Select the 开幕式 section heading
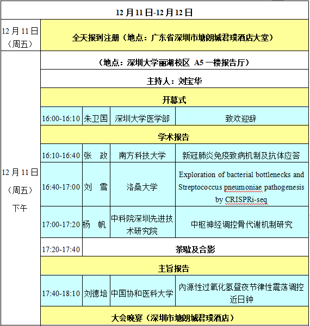 tap(175, 97)
